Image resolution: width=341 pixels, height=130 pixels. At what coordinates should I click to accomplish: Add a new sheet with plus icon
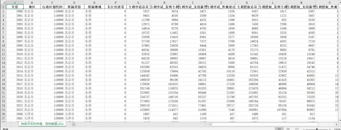(74, 124)
